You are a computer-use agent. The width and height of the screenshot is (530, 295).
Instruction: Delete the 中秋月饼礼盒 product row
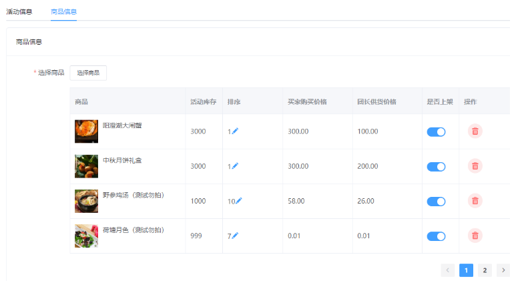pos(475,166)
